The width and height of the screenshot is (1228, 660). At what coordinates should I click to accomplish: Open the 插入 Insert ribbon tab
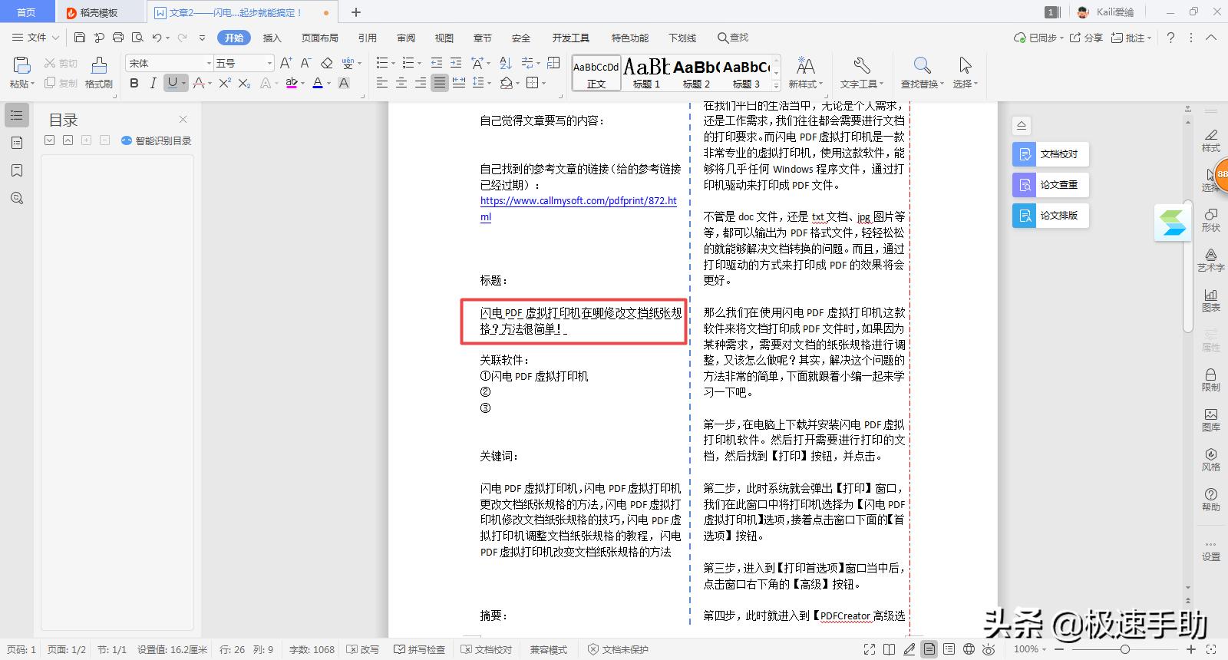tap(272, 38)
